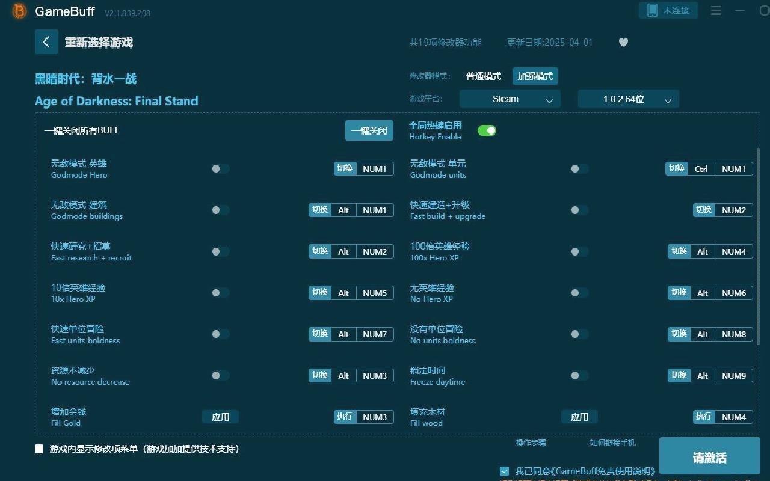Click NUM7 hotkey for Fast units boldness
This screenshot has height=481, width=770.
coord(375,334)
